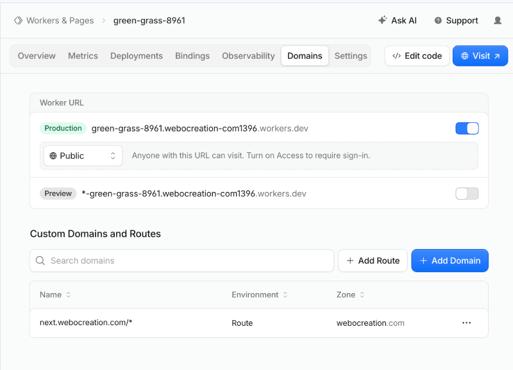Open the three-dot menu for next.webocreation.com route
This screenshot has height=370, width=513.
467,323
